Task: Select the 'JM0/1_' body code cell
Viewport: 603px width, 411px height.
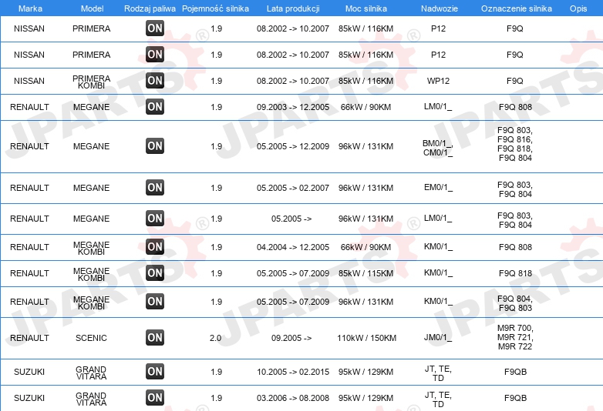Action: [438, 338]
